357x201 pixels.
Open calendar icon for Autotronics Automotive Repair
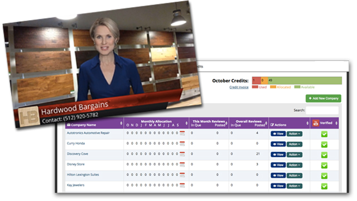(x=182, y=133)
